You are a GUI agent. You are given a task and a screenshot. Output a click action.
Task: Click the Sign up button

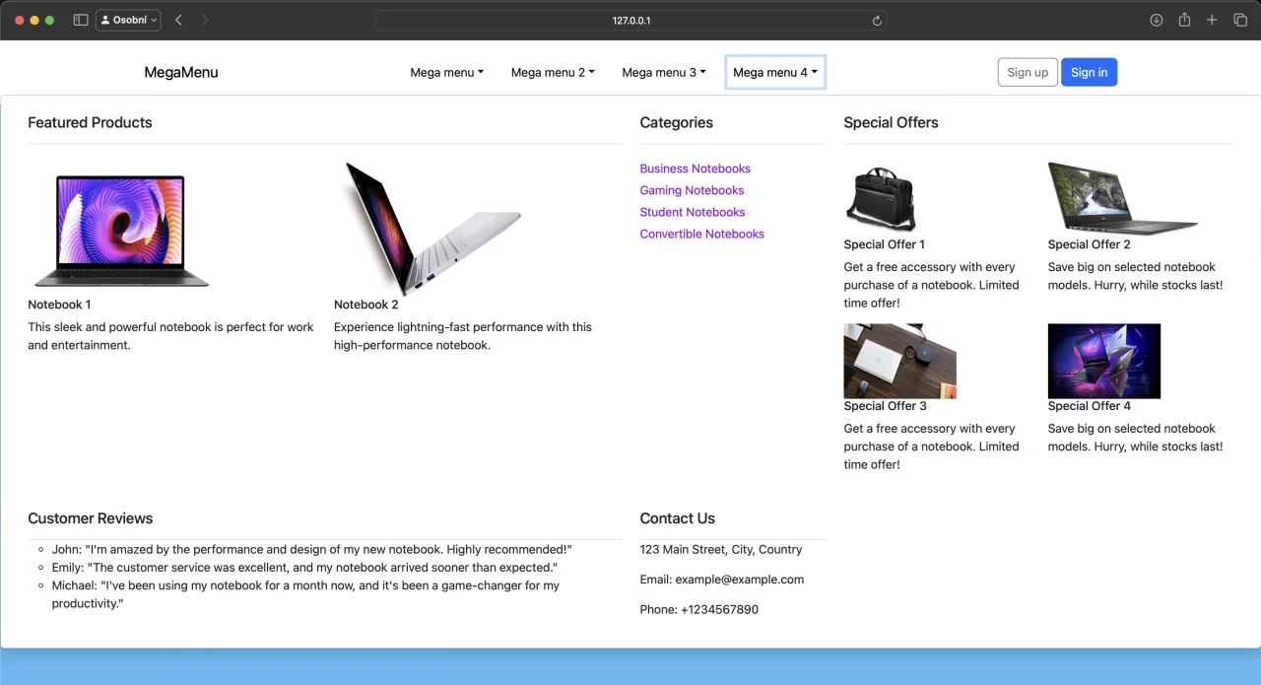pyautogui.click(x=1028, y=72)
